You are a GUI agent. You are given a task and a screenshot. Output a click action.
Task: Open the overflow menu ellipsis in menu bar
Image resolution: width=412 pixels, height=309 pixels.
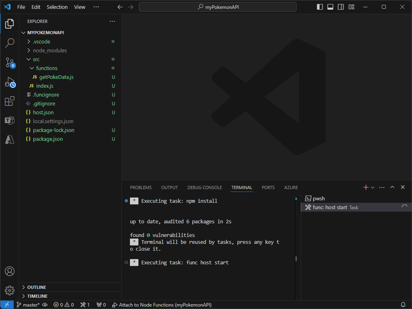click(96, 7)
